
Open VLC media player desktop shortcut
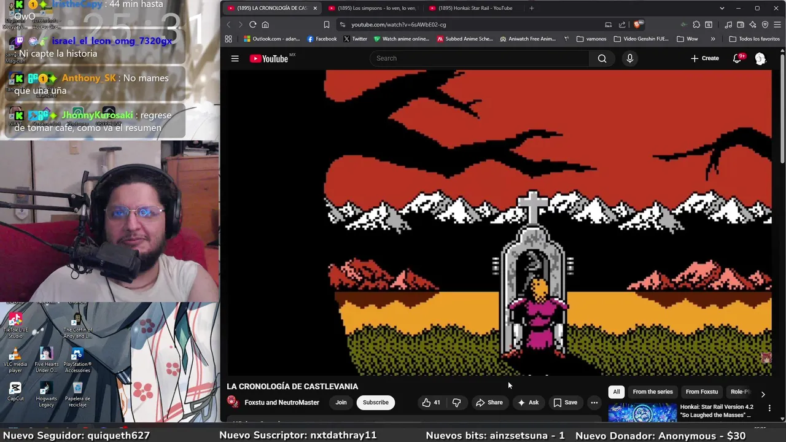tap(15, 360)
